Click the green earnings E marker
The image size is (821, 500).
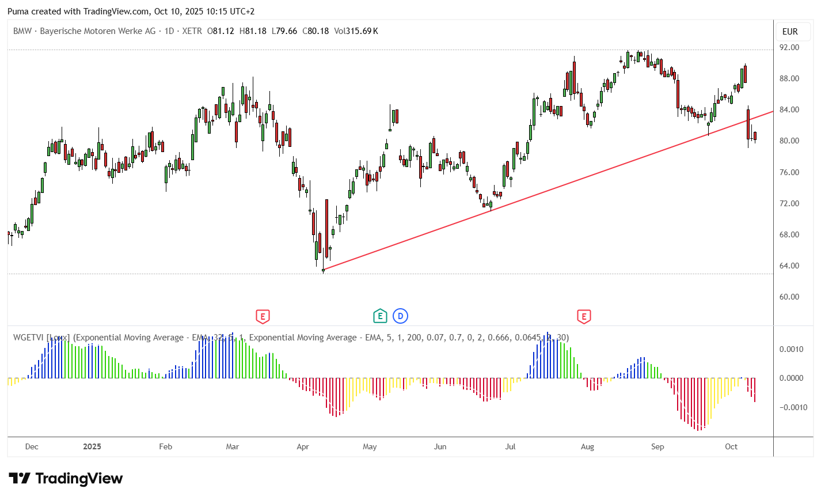380,316
